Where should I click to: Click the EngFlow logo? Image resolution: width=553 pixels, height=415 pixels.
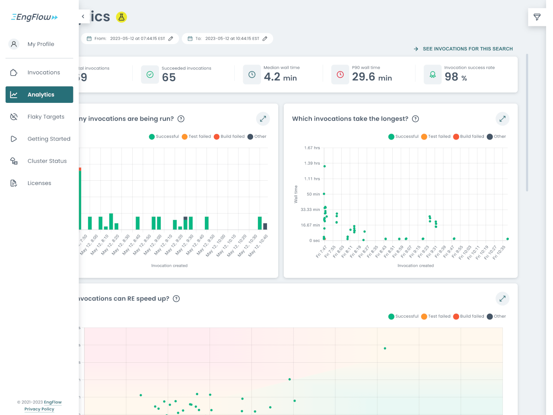(x=34, y=16)
